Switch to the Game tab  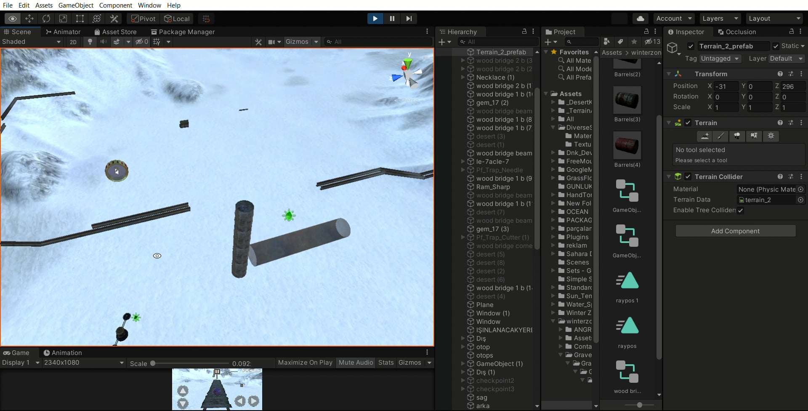[17, 352]
